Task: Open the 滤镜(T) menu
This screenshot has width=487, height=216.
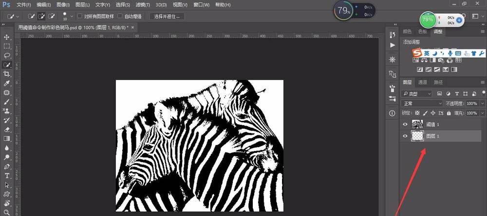Action: pos(143,5)
